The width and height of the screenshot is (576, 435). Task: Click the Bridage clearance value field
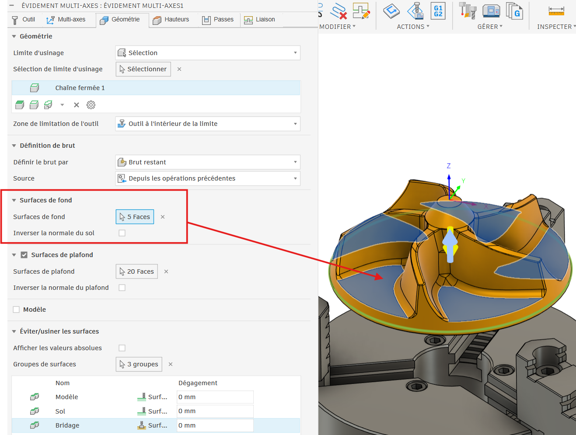pyautogui.click(x=215, y=425)
